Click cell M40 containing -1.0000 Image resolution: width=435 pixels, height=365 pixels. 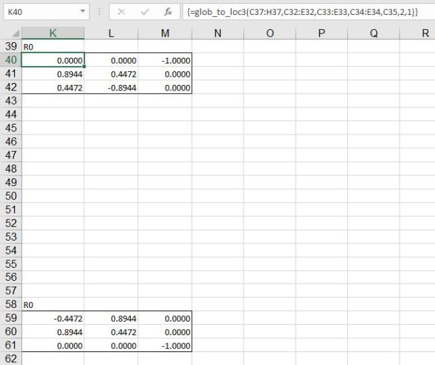tap(164, 60)
